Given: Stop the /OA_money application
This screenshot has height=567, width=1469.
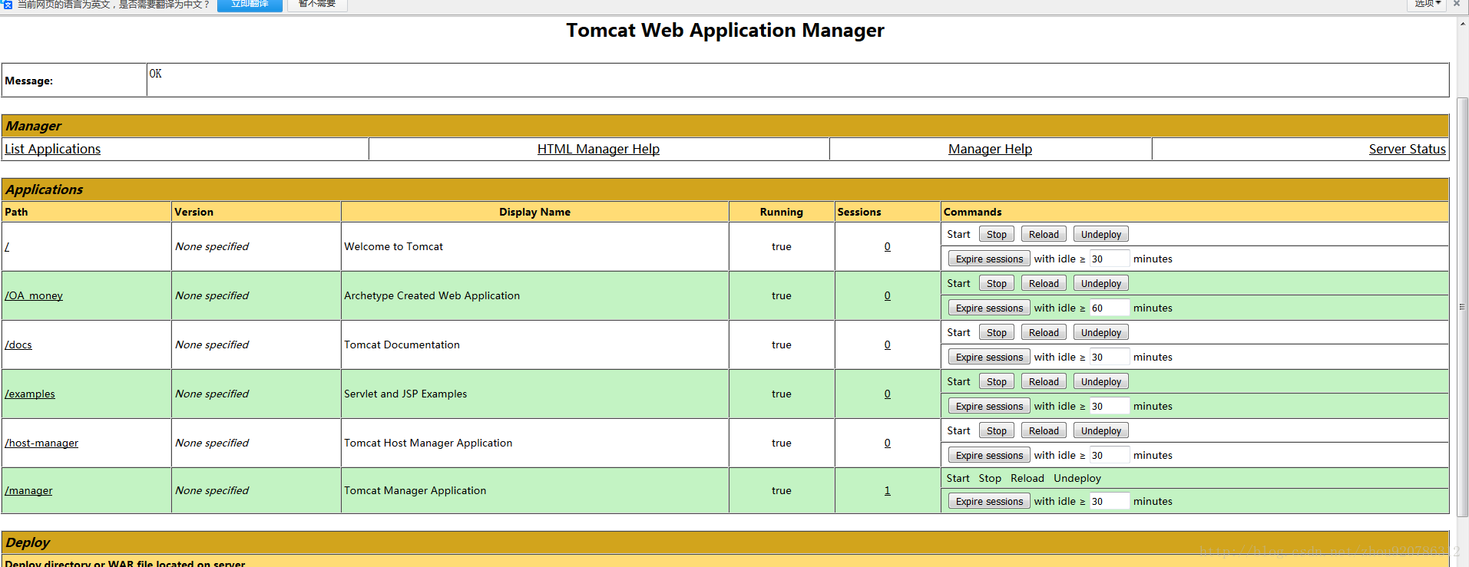Looking at the screenshot, I should 997,283.
